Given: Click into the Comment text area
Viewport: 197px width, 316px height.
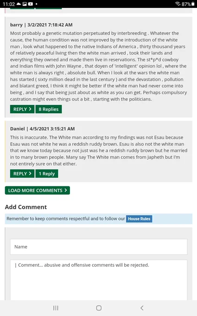Looking at the screenshot, I should (99, 280).
